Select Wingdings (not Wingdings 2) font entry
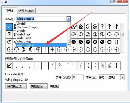The image size is (130, 103). coord(41,41)
